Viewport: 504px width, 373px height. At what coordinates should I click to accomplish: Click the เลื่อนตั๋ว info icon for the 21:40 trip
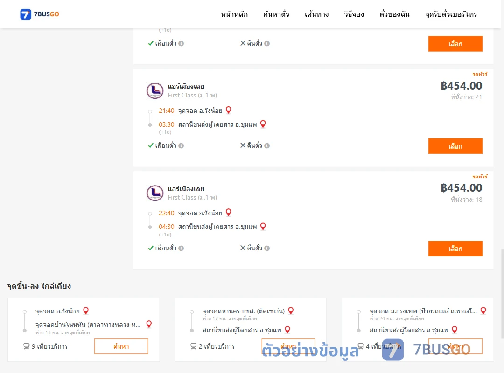(x=181, y=145)
